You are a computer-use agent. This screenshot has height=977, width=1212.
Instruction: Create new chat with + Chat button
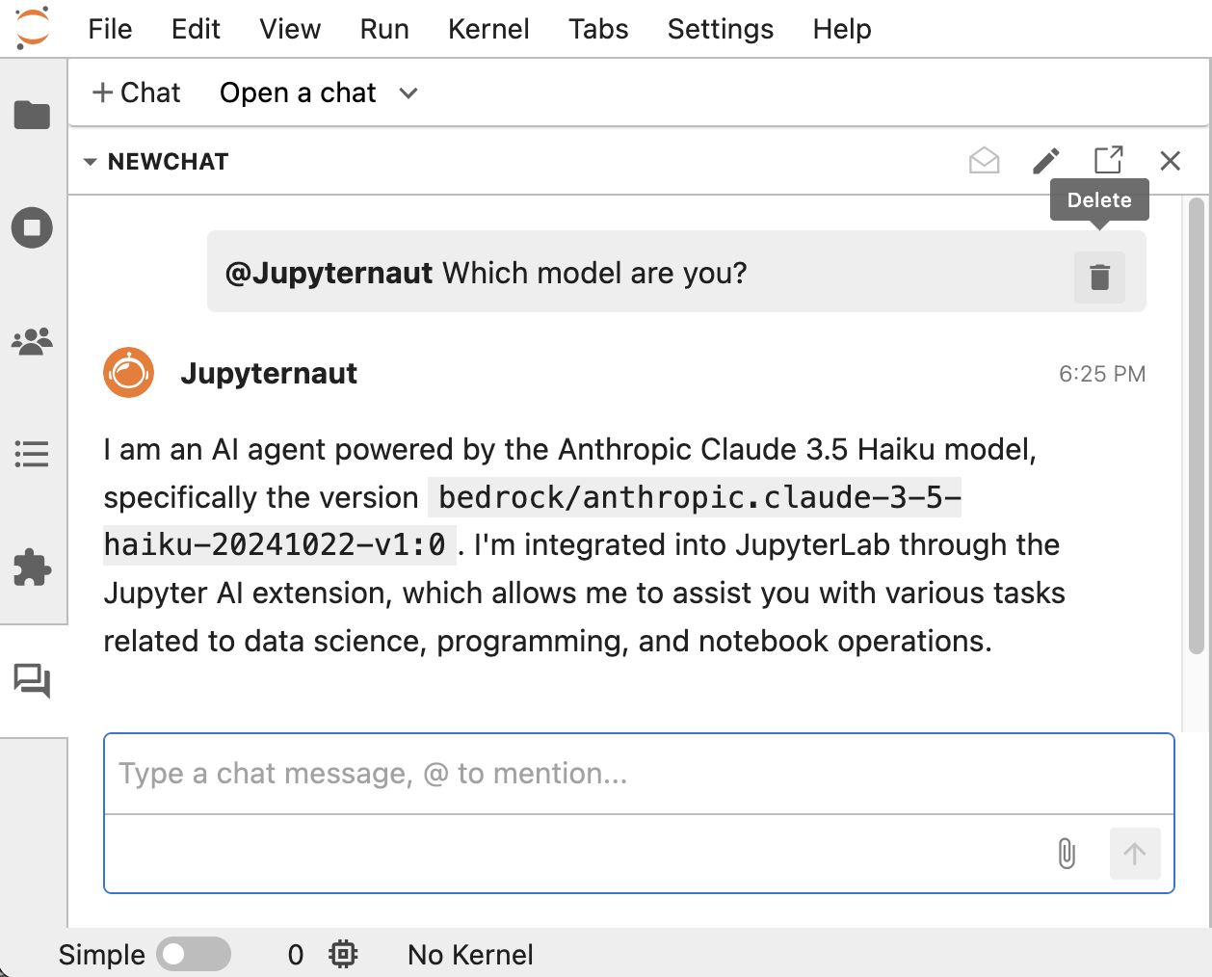pyautogui.click(x=136, y=92)
